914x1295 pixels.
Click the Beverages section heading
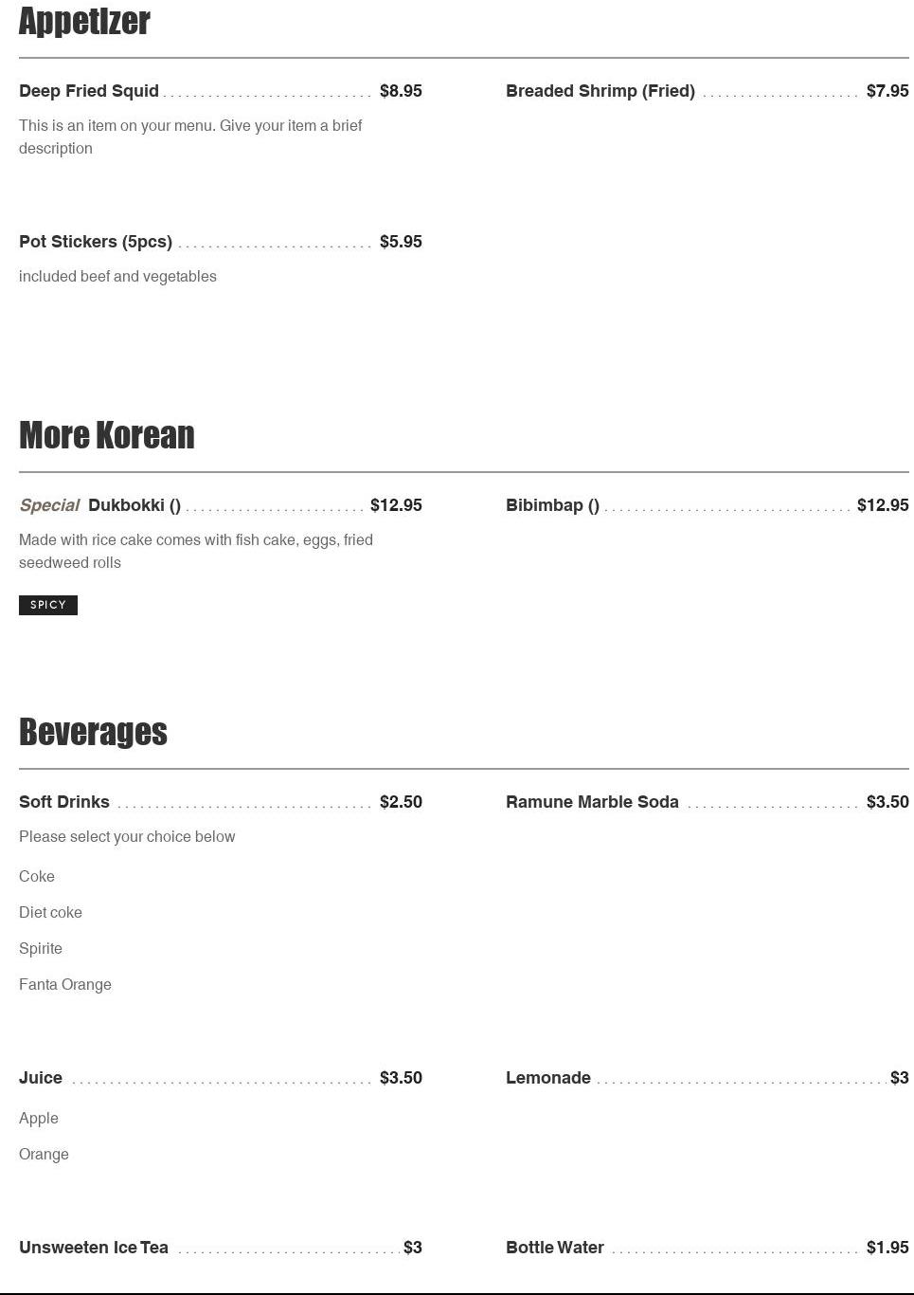coord(93,732)
